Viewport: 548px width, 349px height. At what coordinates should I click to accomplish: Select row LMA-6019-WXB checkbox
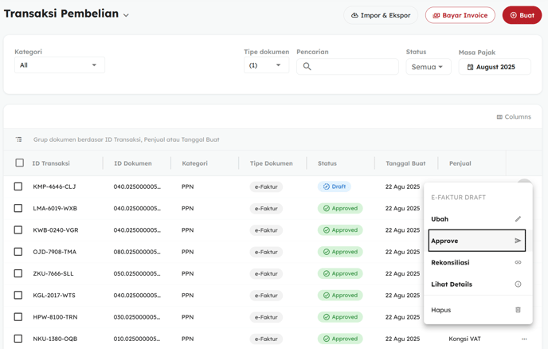pyautogui.click(x=18, y=208)
